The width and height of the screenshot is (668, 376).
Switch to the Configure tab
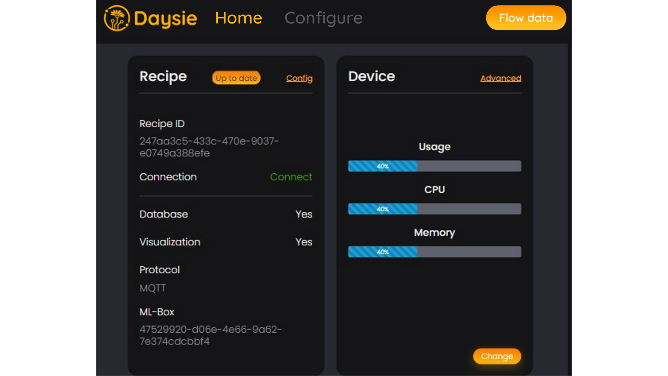click(323, 18)
